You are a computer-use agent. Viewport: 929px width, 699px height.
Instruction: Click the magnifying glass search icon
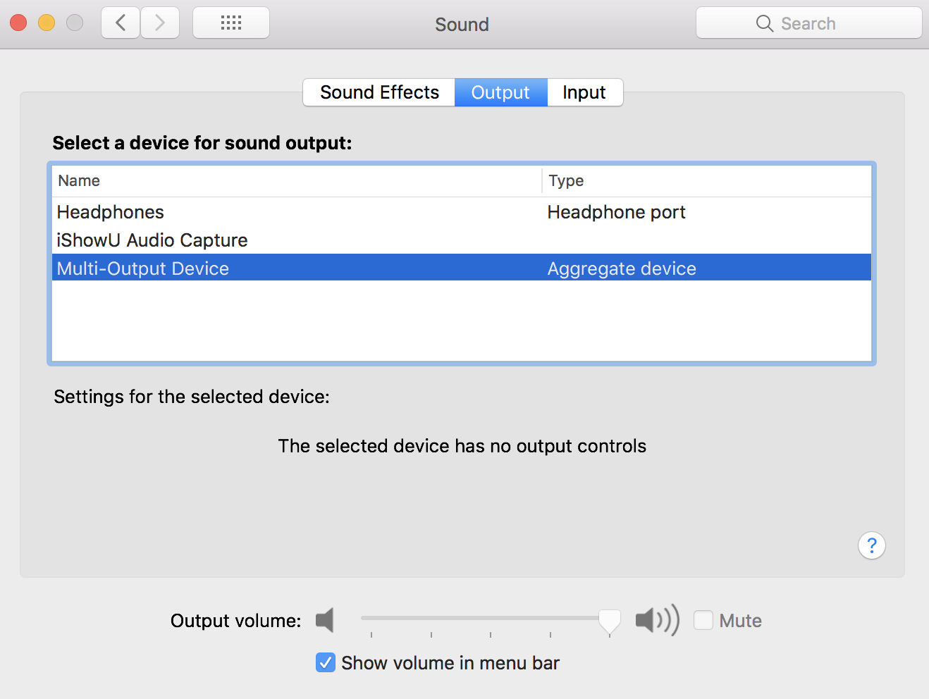click(764, 23)
